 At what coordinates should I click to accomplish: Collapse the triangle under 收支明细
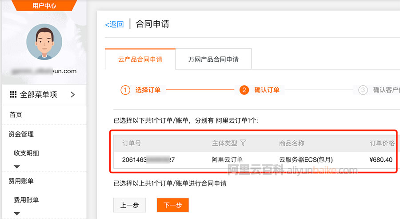point(17,167)
